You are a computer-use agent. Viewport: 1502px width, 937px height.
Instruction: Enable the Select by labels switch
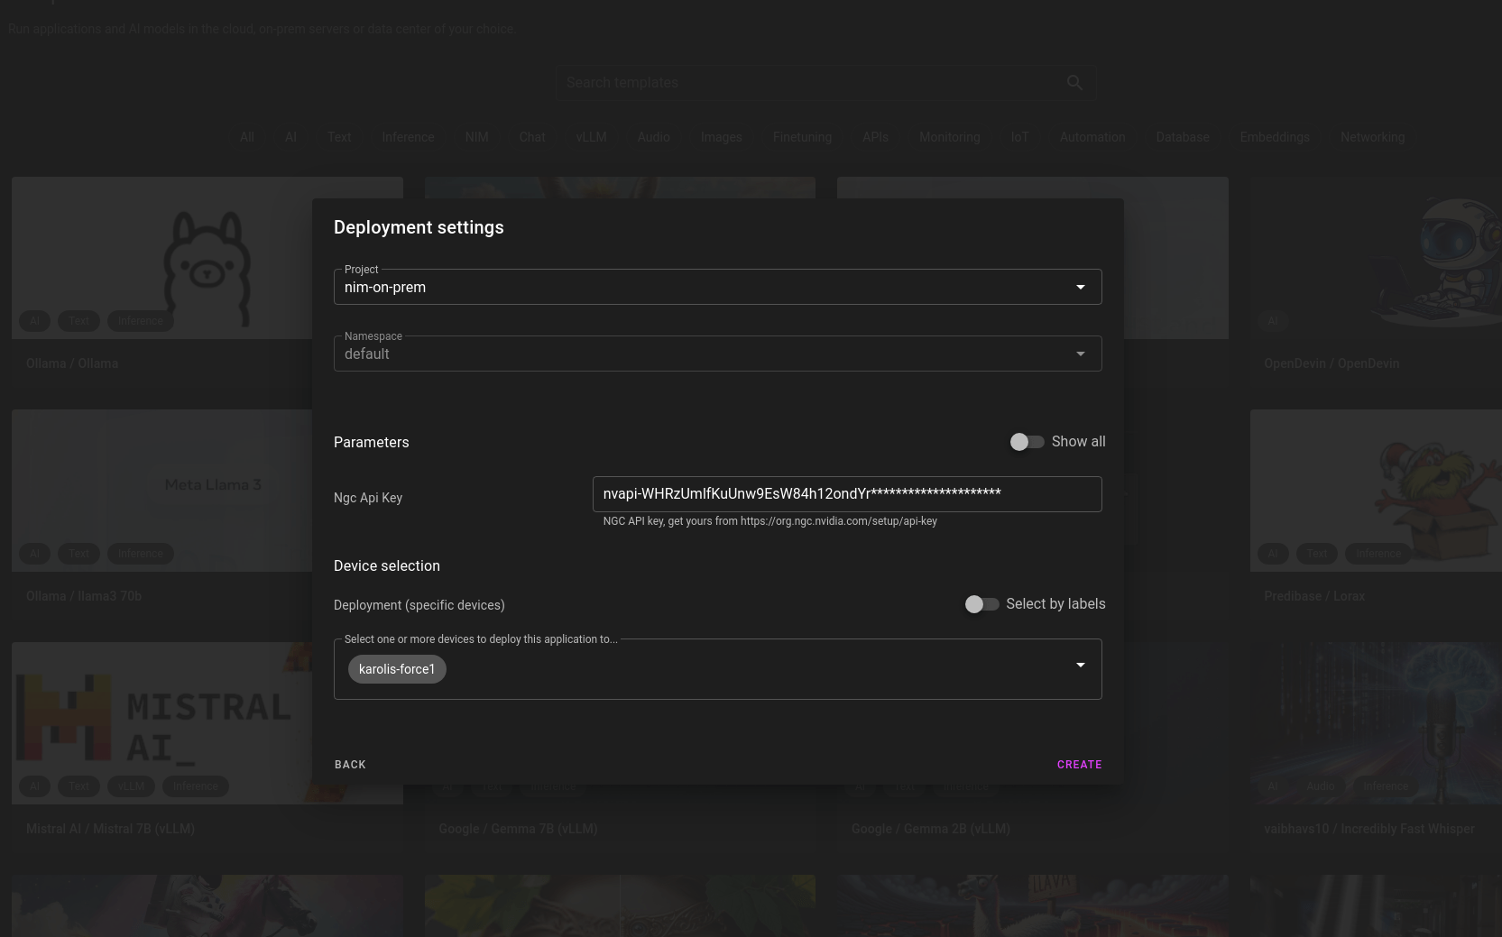click(981, 604)
